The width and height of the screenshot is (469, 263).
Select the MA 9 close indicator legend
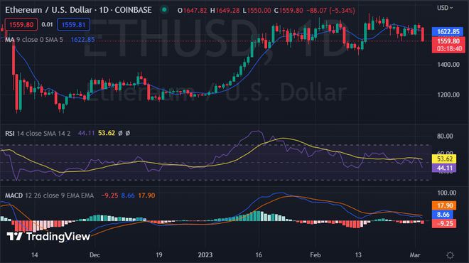pos(34,40)
